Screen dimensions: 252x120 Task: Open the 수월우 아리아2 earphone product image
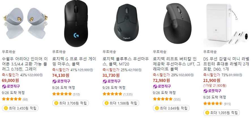pos(25,24)
